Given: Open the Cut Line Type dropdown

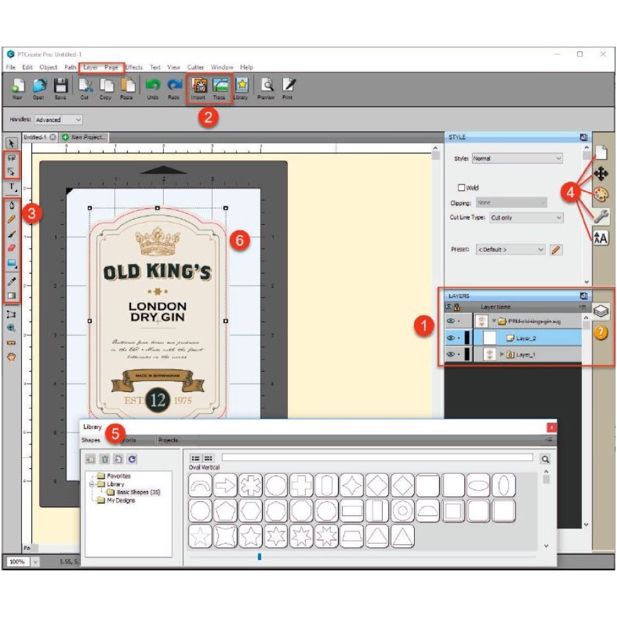Looking at the screenshot, I should point(525,218).
